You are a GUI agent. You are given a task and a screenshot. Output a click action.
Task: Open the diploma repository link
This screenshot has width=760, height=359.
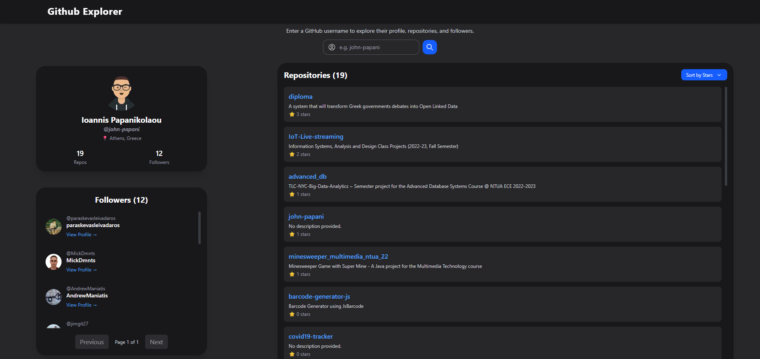(301, 97)
